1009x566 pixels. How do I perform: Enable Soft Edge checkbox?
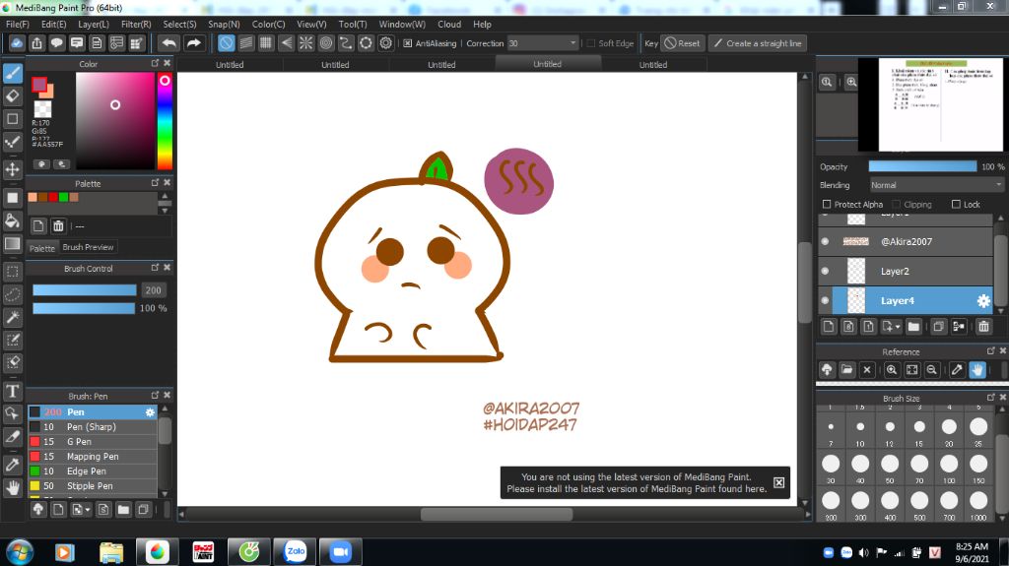pyautogui.click(x=591, y=43)
